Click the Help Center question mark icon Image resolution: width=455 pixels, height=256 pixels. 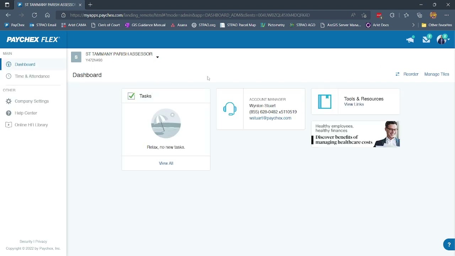point(9,113)
